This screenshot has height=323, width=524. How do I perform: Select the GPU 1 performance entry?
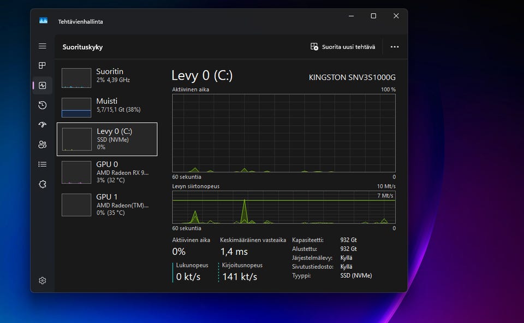pos(107,204)
